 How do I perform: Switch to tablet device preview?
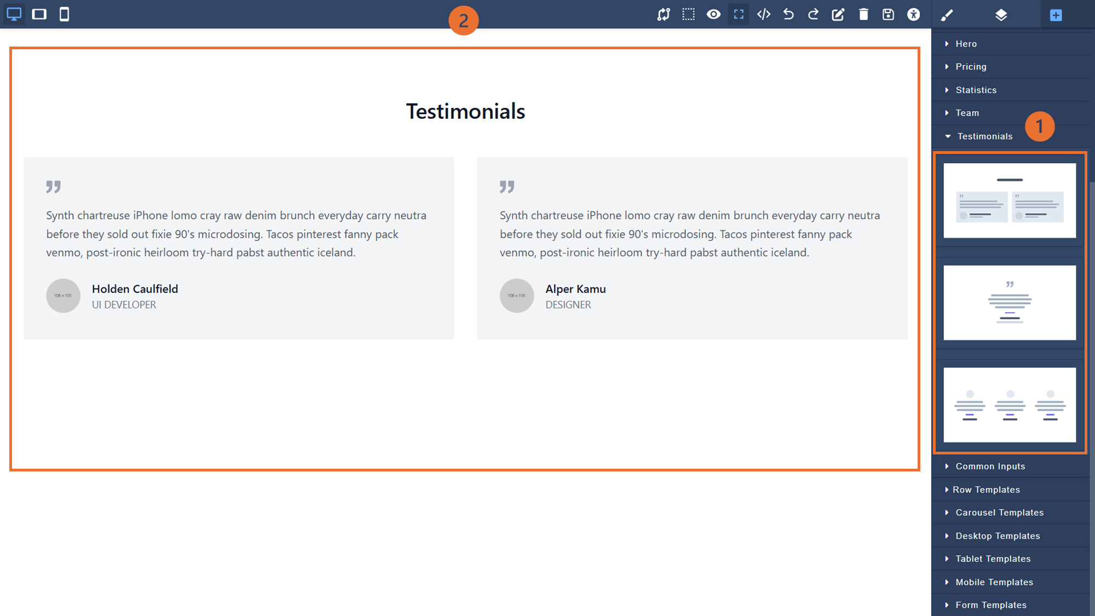tap(39, 14)
